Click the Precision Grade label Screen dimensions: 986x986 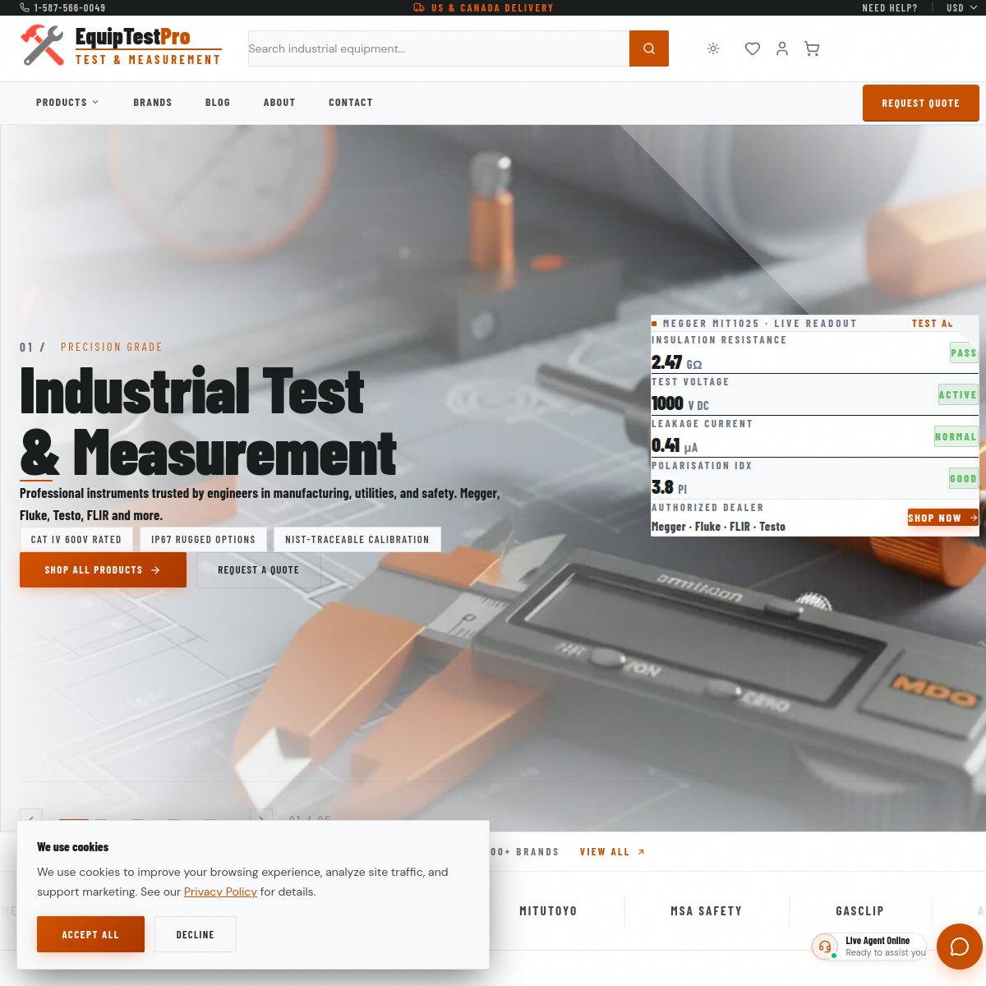pos(112,348)
